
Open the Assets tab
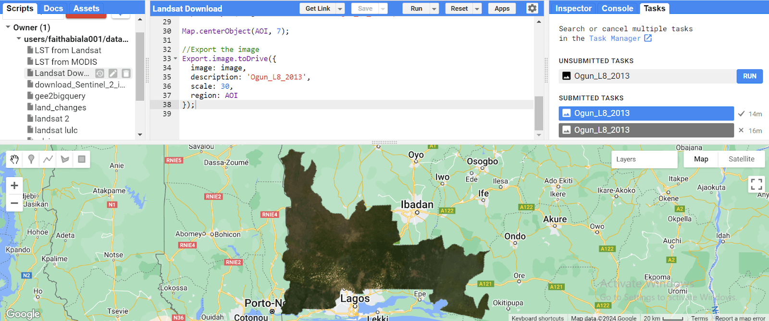point(86,8)
